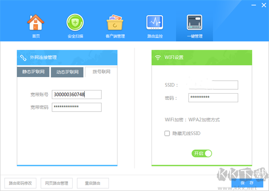Click the 网页路由管理 button
Image resolution: width=269 pixels, height=191 pixels.
click(x=56, y=183)
